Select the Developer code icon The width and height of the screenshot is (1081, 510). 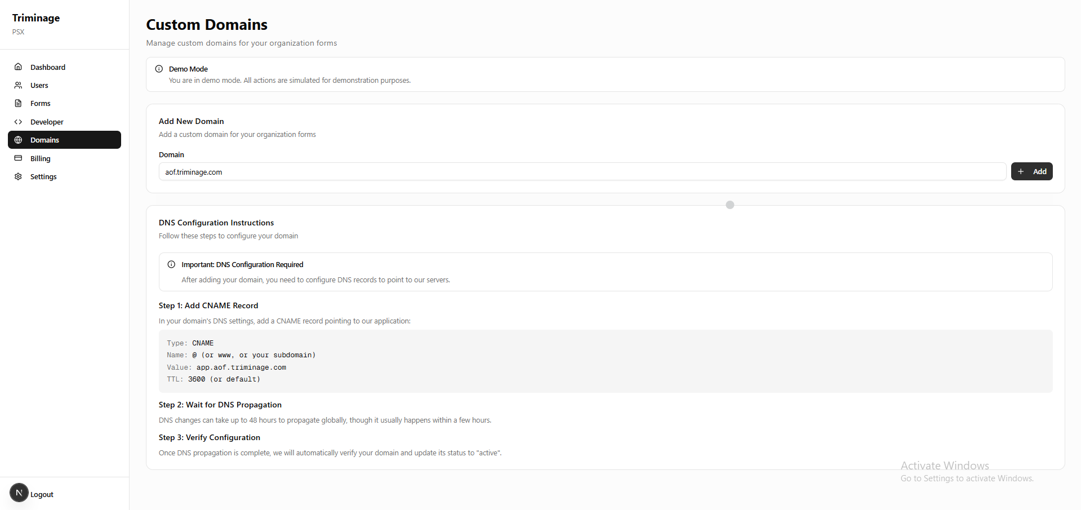click(x=19, y=121)
